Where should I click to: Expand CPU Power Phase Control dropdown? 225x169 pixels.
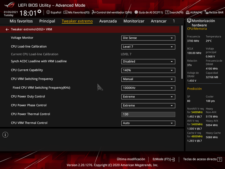(148, 106)
